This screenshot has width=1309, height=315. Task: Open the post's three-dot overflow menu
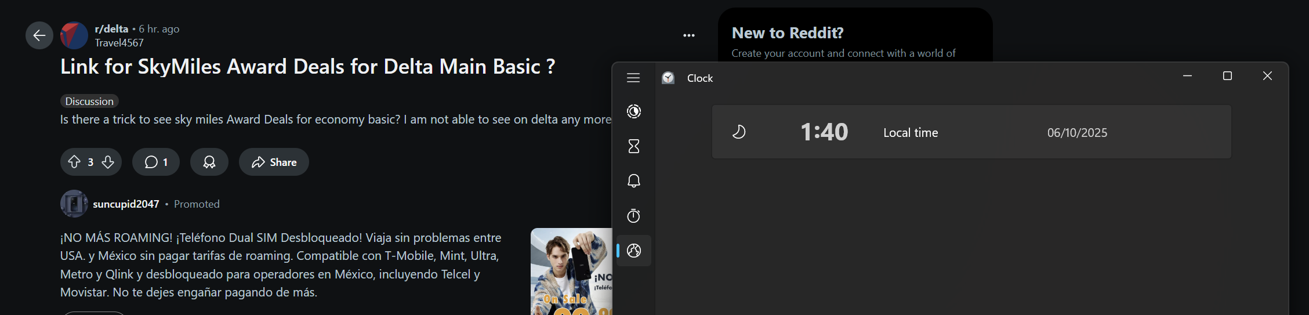(688, 35)
